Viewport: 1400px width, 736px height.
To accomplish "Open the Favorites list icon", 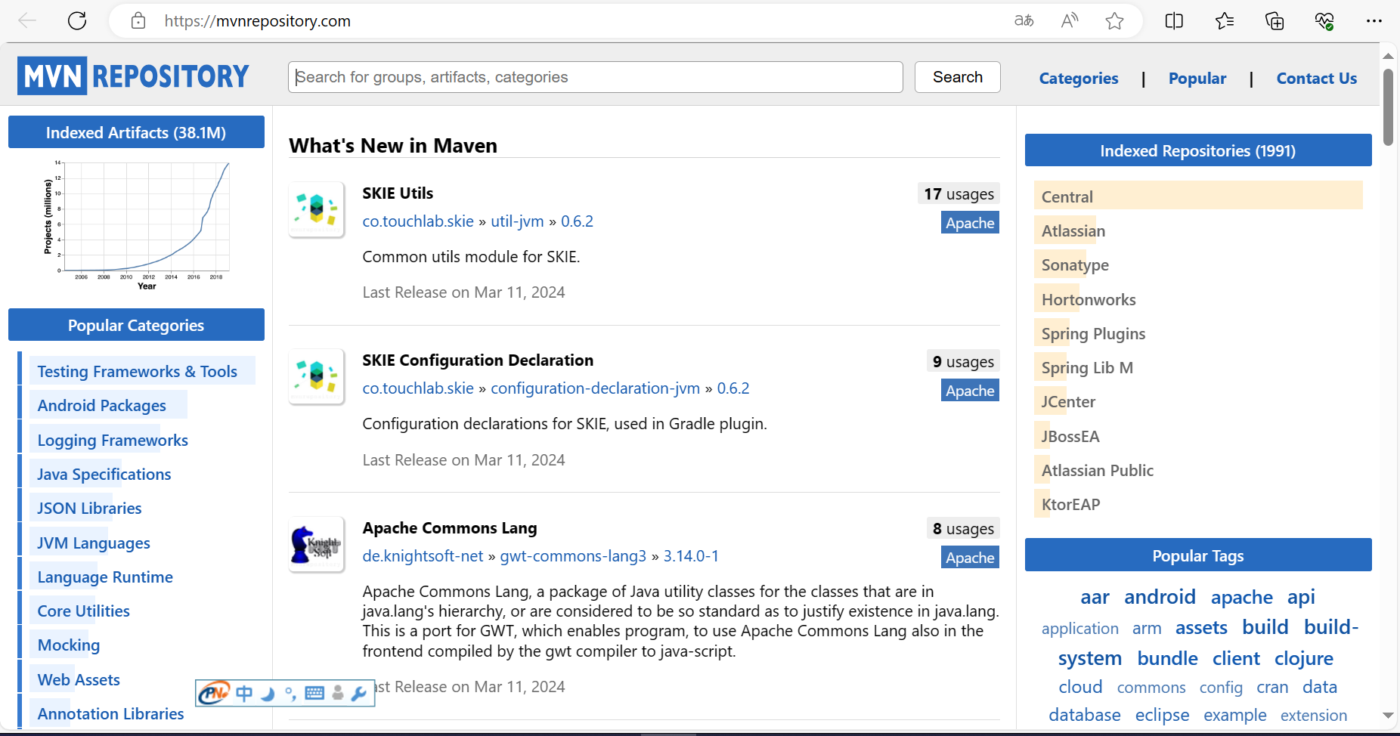I will [x=1225, y=21].
